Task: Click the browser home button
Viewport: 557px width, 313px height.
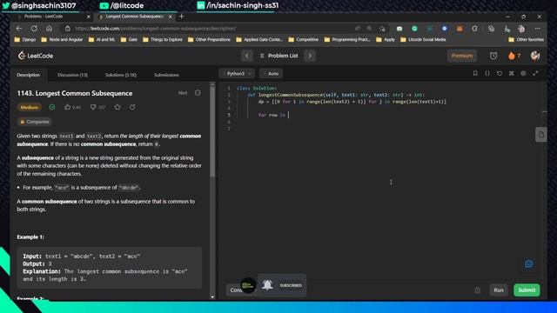Action: pos(49,29)
